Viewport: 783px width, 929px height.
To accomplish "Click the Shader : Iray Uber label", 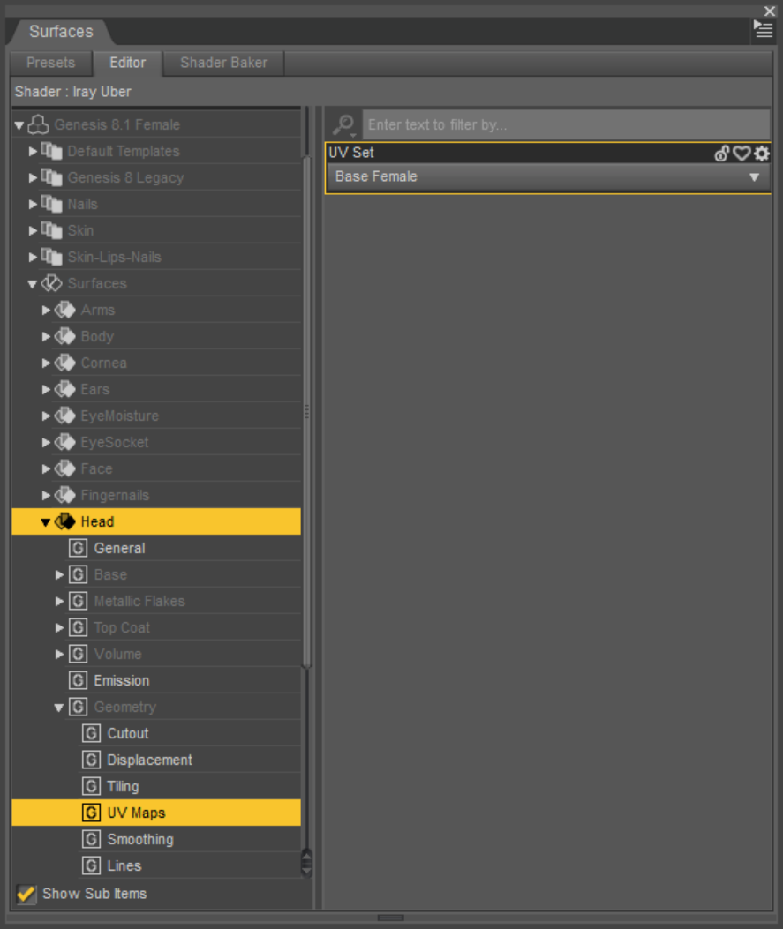I will tap(73, 92).
